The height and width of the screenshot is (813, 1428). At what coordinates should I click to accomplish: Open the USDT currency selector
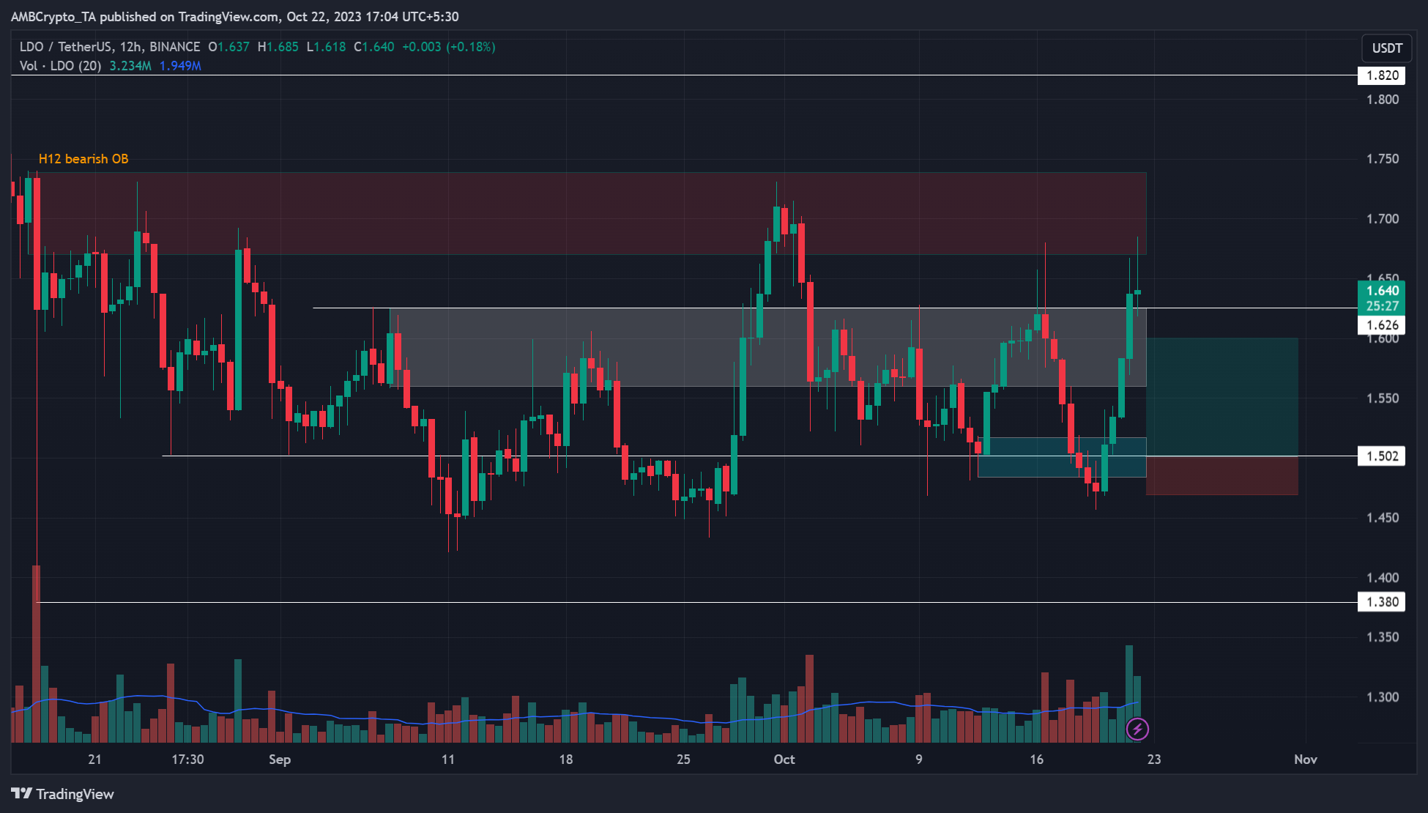[1387, 48]
